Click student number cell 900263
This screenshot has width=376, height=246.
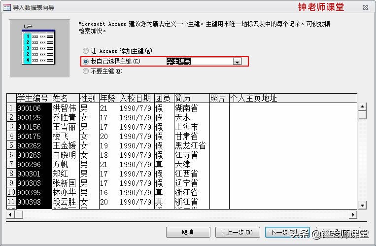tap(34, 155)
